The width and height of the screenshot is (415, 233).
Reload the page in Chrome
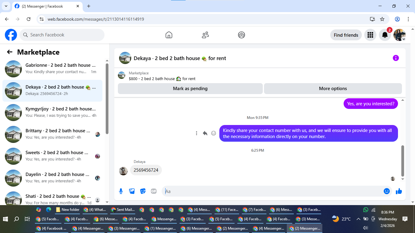coord(29,19)
